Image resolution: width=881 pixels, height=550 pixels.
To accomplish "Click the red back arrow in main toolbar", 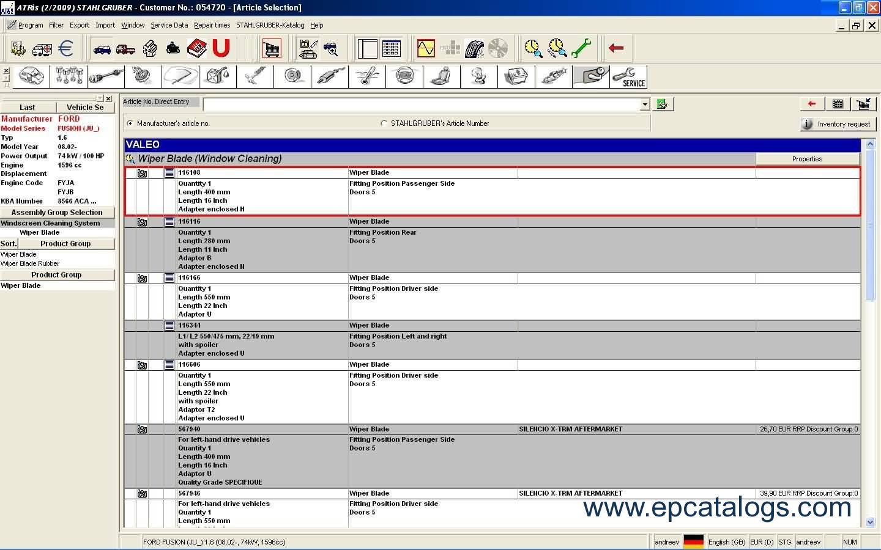I will 616,48.
